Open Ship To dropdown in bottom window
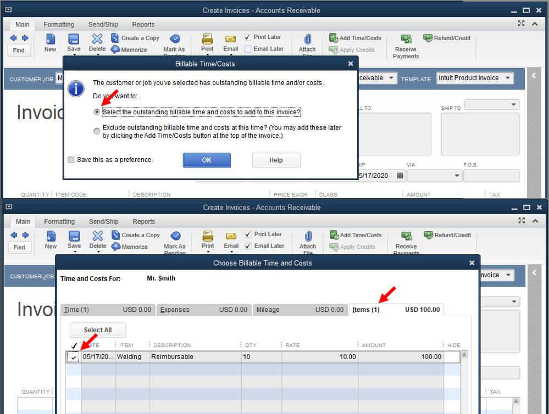This screenshot has height=414, width=549. pos(514,301)
